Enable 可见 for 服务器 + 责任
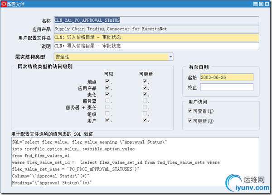The width and height of the screenshot is (272, 195). pos(107,107)
